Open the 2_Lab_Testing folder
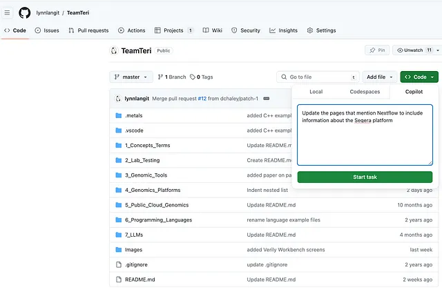Viewport: 442px width, 292px height. (x=142, y=160)
